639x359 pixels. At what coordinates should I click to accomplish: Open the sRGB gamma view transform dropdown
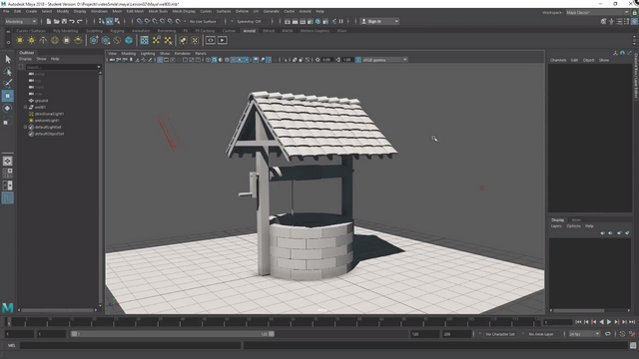(x=384, y=60)
